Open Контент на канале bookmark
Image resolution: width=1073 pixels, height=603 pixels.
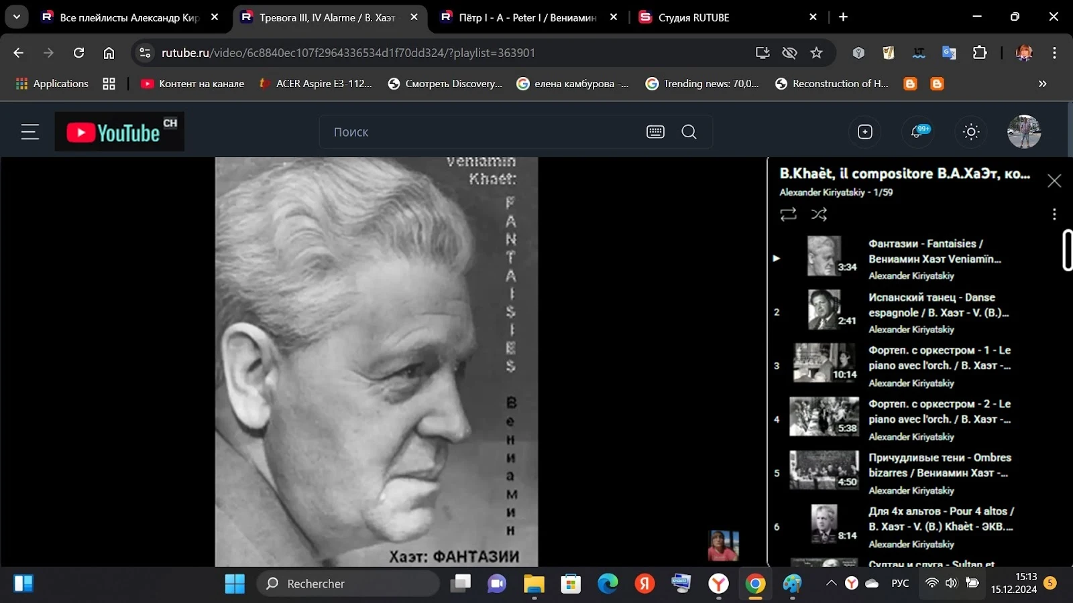pyautogui.click(x=192, y=84)
